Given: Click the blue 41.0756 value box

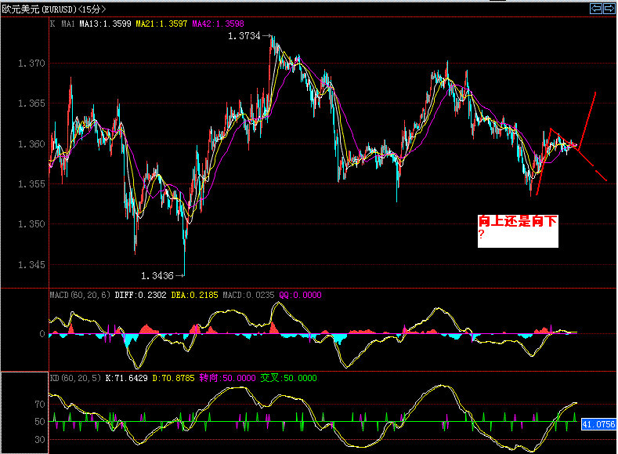Looking at the screenshot, I should (x=598, y=424).
